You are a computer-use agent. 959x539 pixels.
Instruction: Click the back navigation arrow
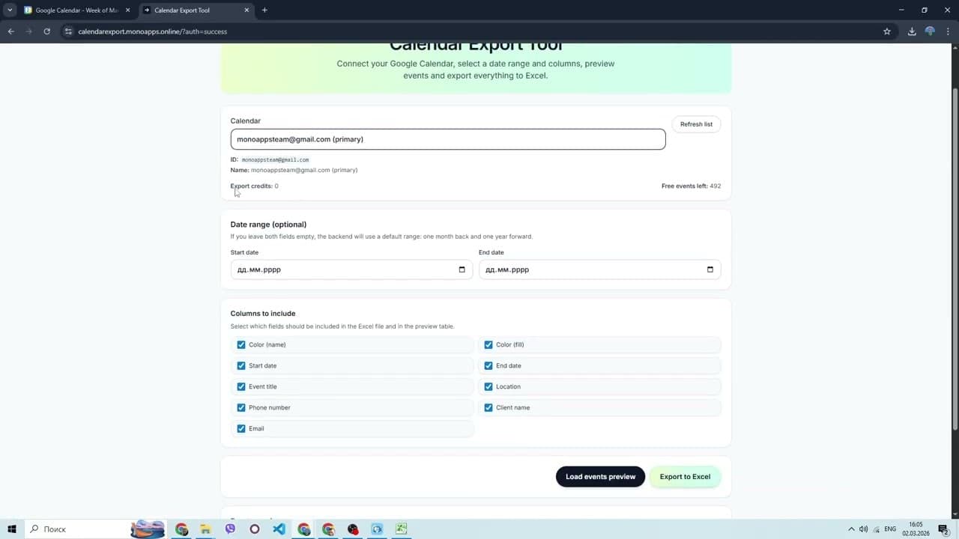click(10, 31)
